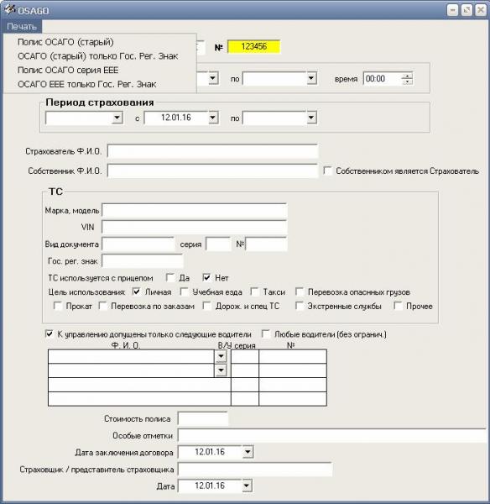Viewport: 490px width, 504px height.
Task: Check Прокат checkbox
Action: (x=58, y=306)
